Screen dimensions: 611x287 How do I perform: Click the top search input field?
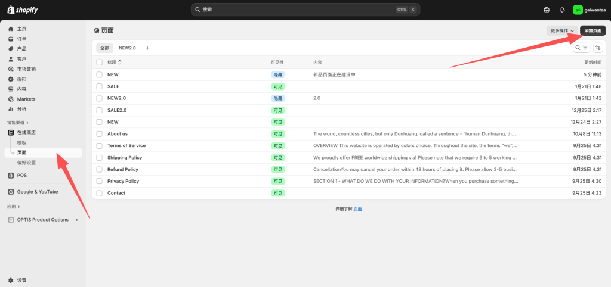[305, 10]
